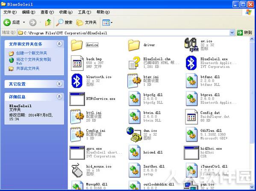
Task: Select the hid2hci.exe program icon
Action: pyautogui.click(x=191, y=152)
